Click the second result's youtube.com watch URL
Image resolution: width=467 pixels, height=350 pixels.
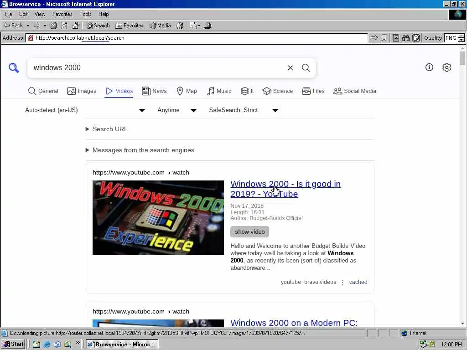pos(141,312)
